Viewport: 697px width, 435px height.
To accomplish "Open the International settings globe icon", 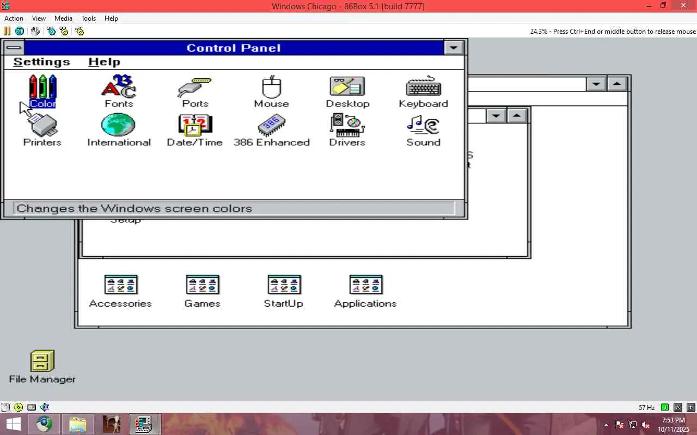I will click(x=119, y=130).
